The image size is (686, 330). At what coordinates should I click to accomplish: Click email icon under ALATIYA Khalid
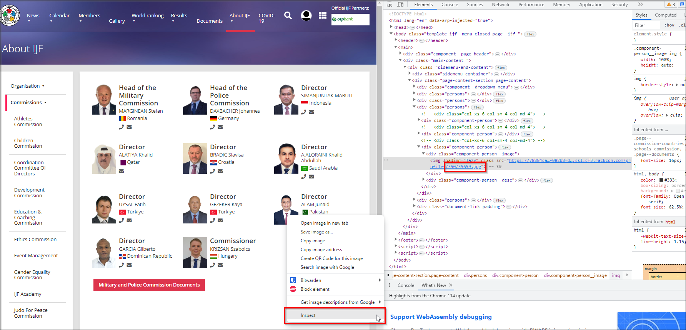click(122, 171)
